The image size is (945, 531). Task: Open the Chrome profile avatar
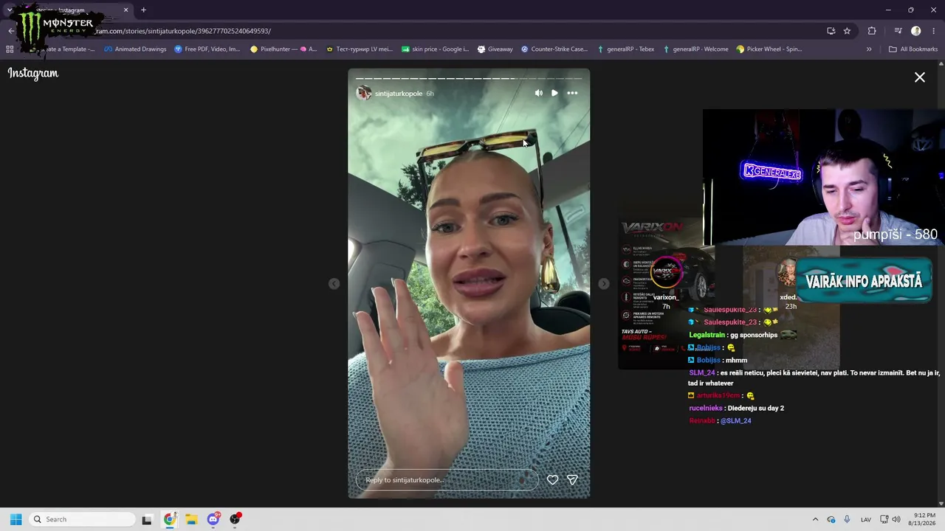coord(915,31)
